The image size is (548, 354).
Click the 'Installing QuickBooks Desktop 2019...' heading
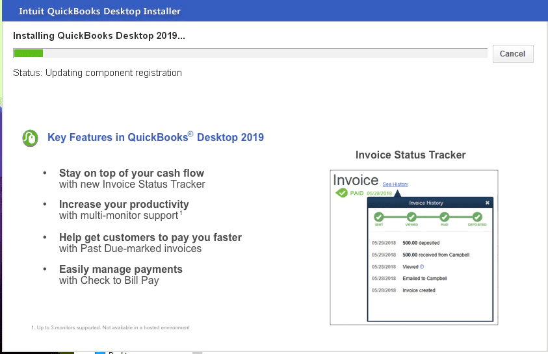click(99, 36)
